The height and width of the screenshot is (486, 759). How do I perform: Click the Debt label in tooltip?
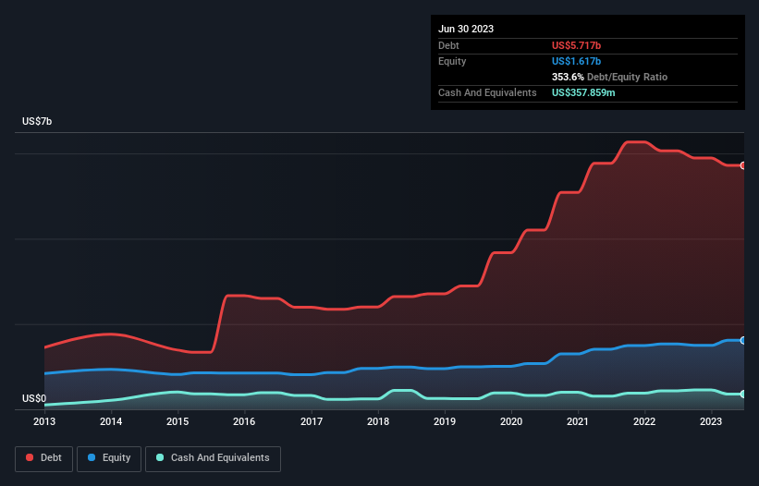click(x=448, y=45)
